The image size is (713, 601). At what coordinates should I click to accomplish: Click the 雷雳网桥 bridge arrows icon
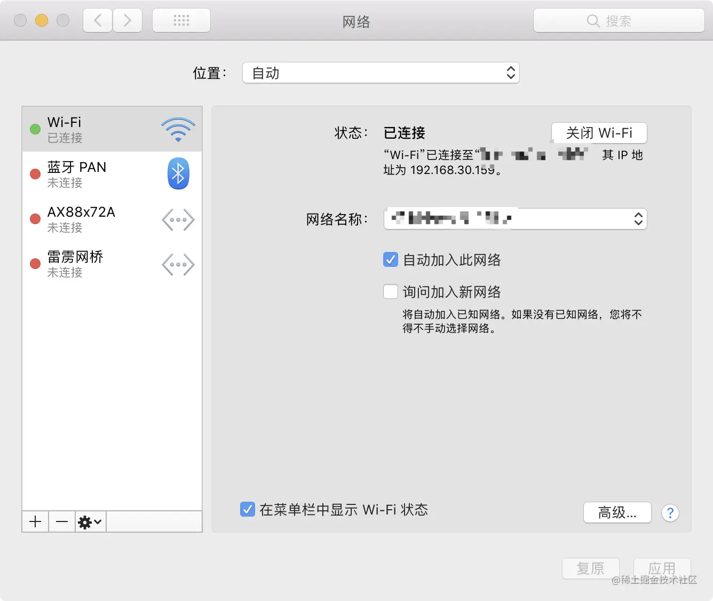(178, 264)
